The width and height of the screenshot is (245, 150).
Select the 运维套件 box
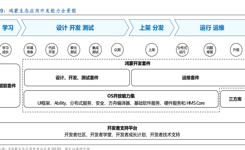tap(188, 78)
